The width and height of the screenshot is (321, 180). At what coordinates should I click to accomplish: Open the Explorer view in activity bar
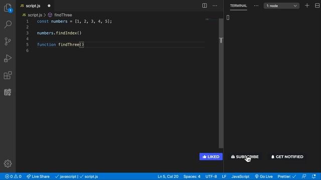[8, 8]
